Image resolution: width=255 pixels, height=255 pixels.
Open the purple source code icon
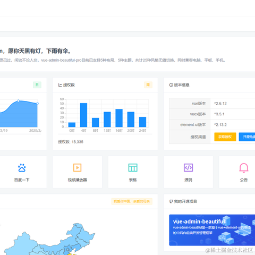click(188, 167)
